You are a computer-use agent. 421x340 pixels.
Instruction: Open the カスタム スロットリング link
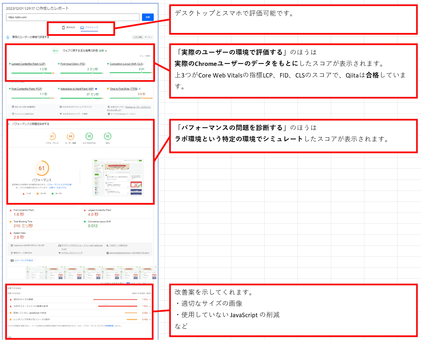[72, 253]
